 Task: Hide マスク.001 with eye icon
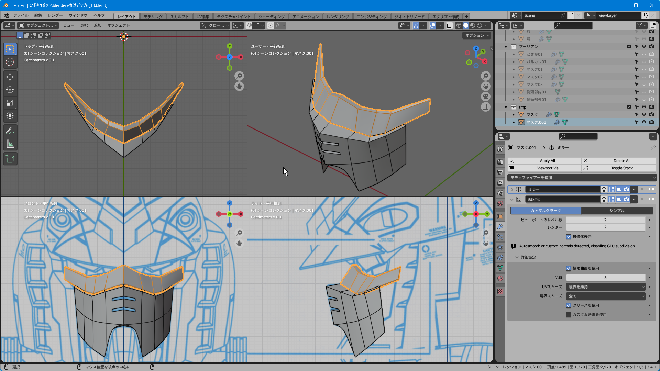pos(644,122)
